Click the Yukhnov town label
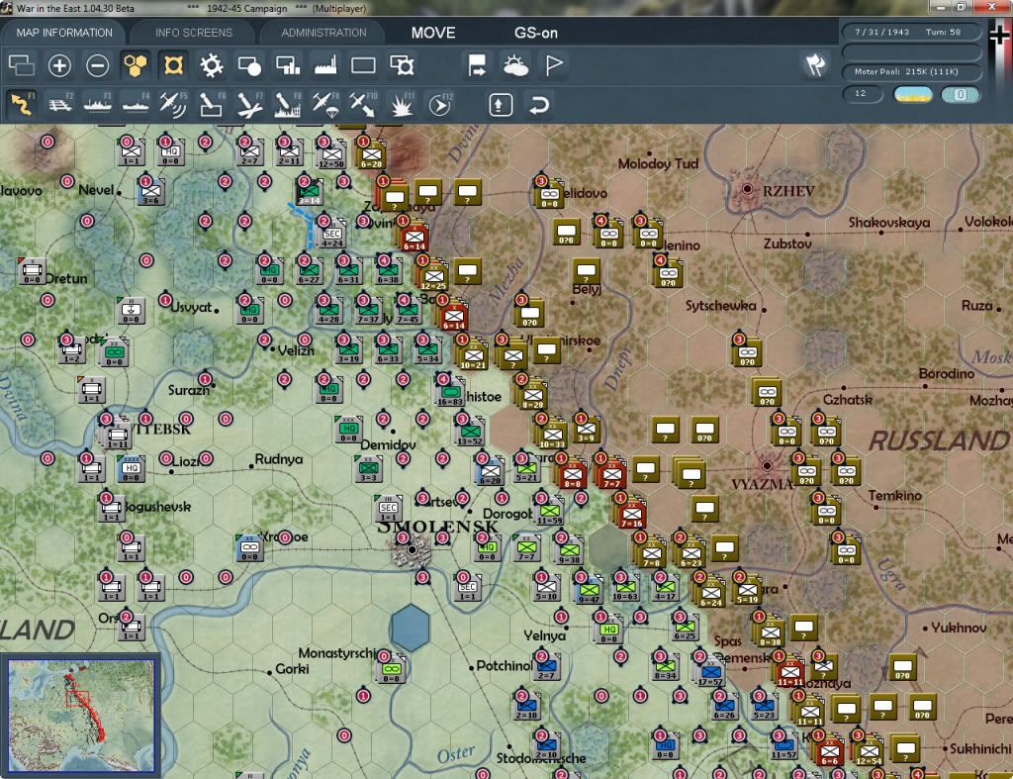This screenshot has height=779, width=1013. pos(959,628)
